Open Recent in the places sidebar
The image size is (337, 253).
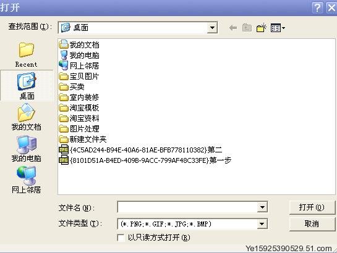tap(26, 55)
